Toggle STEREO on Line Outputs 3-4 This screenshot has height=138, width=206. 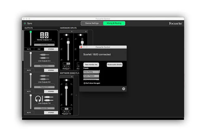[x=51, y=70]
